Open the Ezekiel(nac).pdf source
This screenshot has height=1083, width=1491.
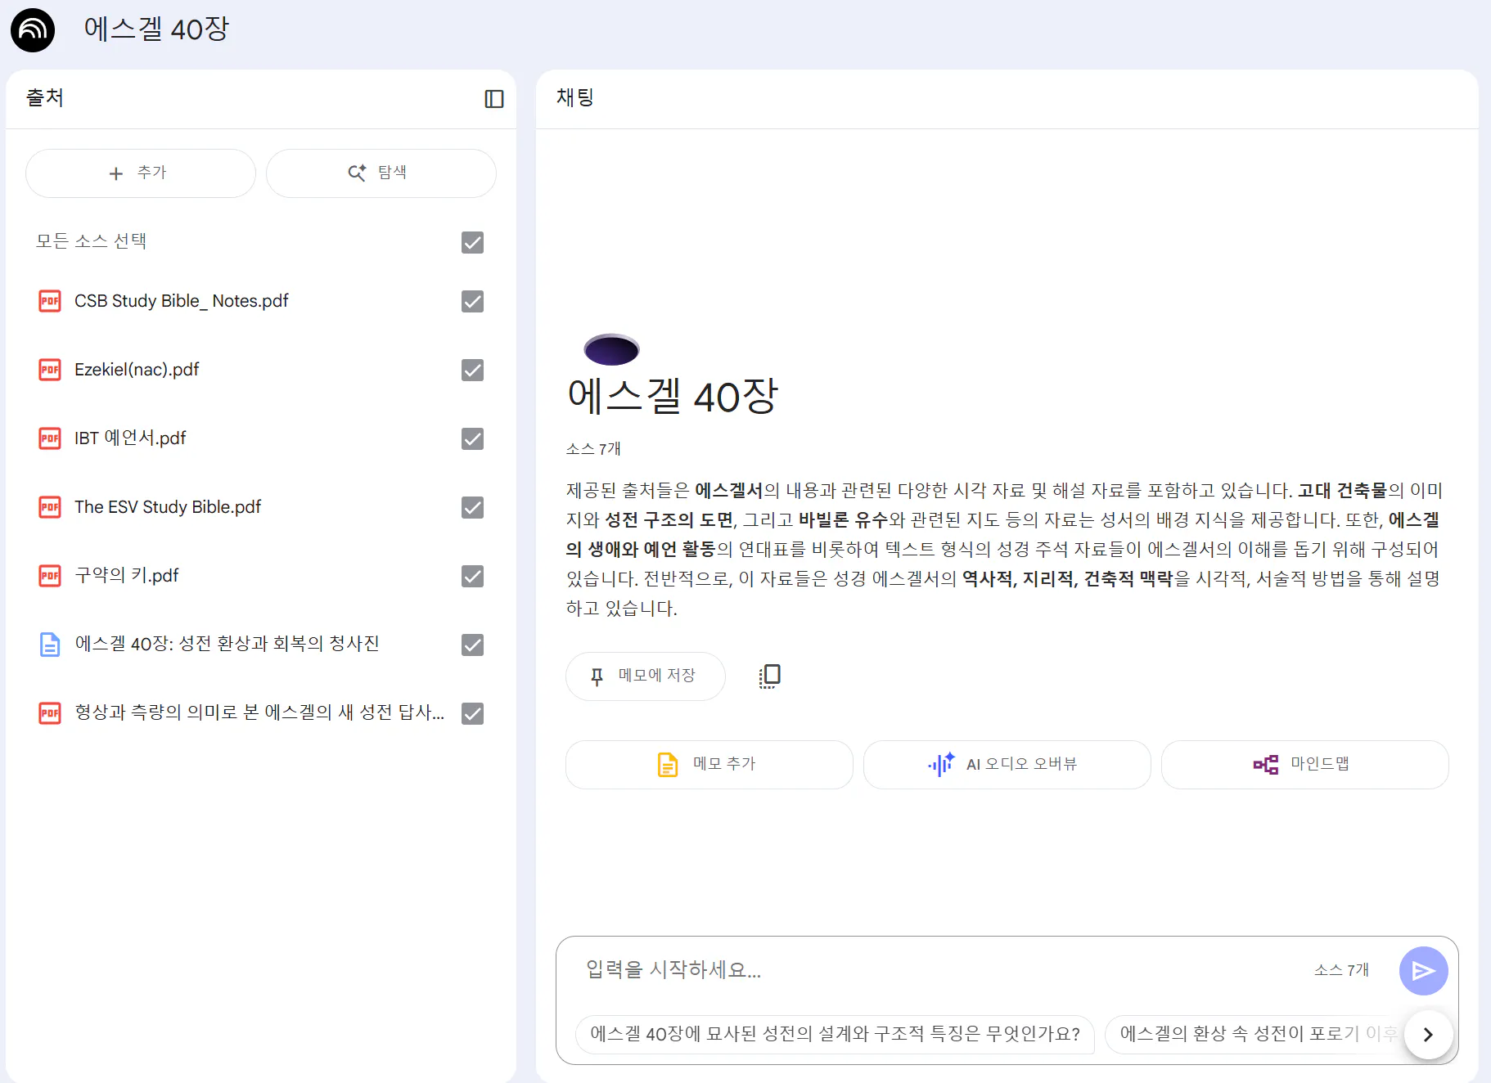coord(137,370)
